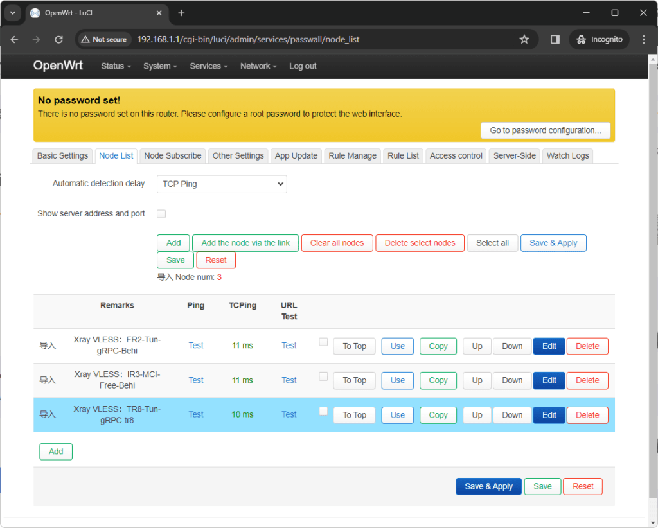Click the bottom Reset button
This screenshot has width=658, height=528.
(582, 486)
